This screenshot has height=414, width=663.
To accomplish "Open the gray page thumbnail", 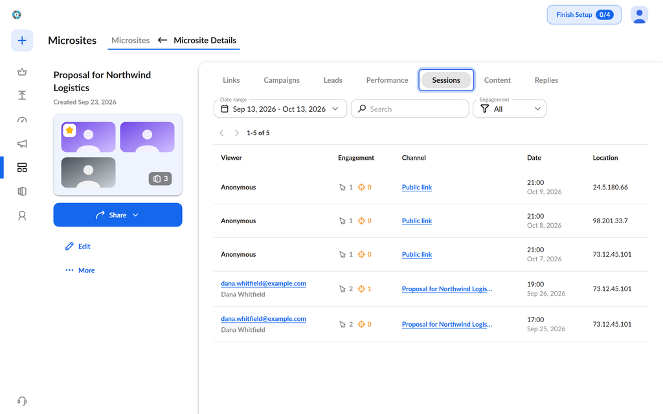I will click(88, 172).
